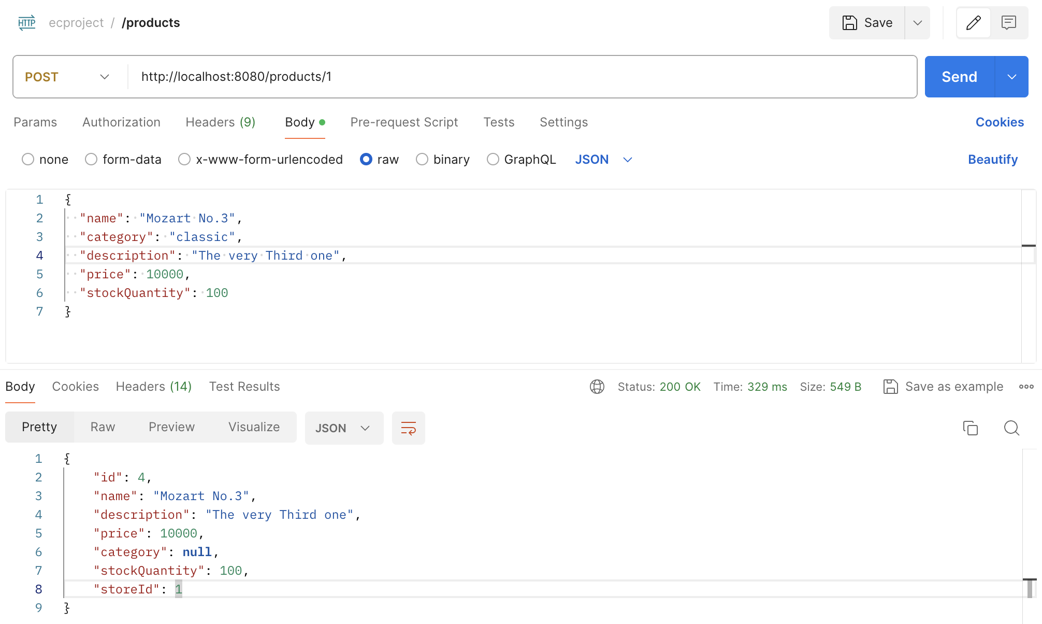
Task: Select the form-data radio button
Action: pyautogui.click(x=91, y=160)
